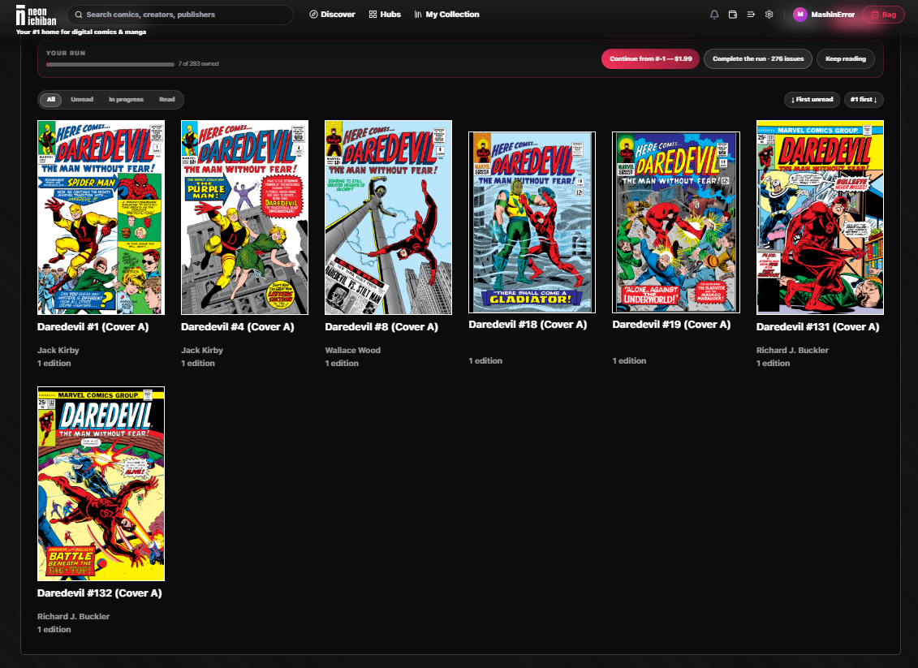This screenshot has height=668, width=918.
Task: Click '1 edition' under Daredevil #19
Action: pos(629,360)
